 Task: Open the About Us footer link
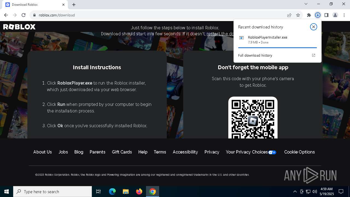click(x=42, y=152)
